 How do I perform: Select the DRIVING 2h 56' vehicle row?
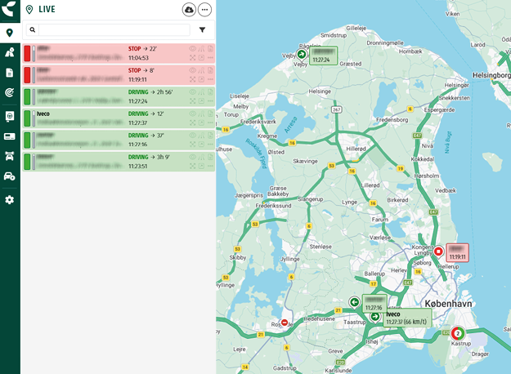tap(119, 96)
